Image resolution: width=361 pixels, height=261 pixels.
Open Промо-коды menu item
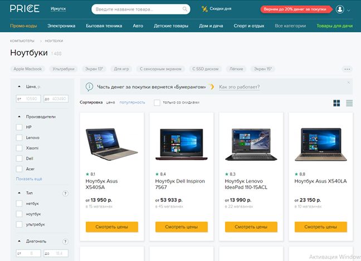click(23, 26)
